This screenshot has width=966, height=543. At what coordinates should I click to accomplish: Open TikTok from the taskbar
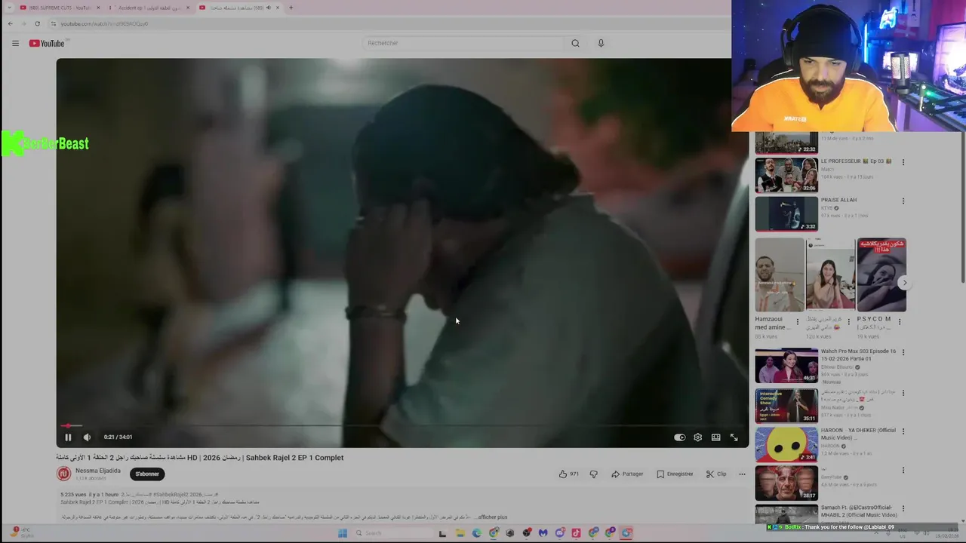pos(577,533)
